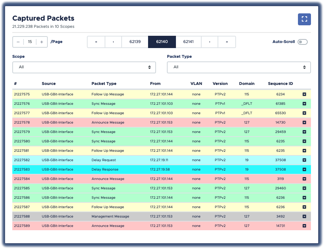Expand details for packet 21227575
Viewport: 324px width, 249px height.
point(304,94)
